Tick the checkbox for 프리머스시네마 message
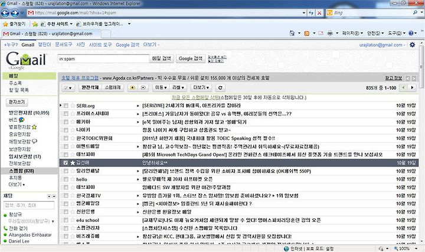Image resolution: width=425 pixels, height=252 pixels. [x=66, y=114]
